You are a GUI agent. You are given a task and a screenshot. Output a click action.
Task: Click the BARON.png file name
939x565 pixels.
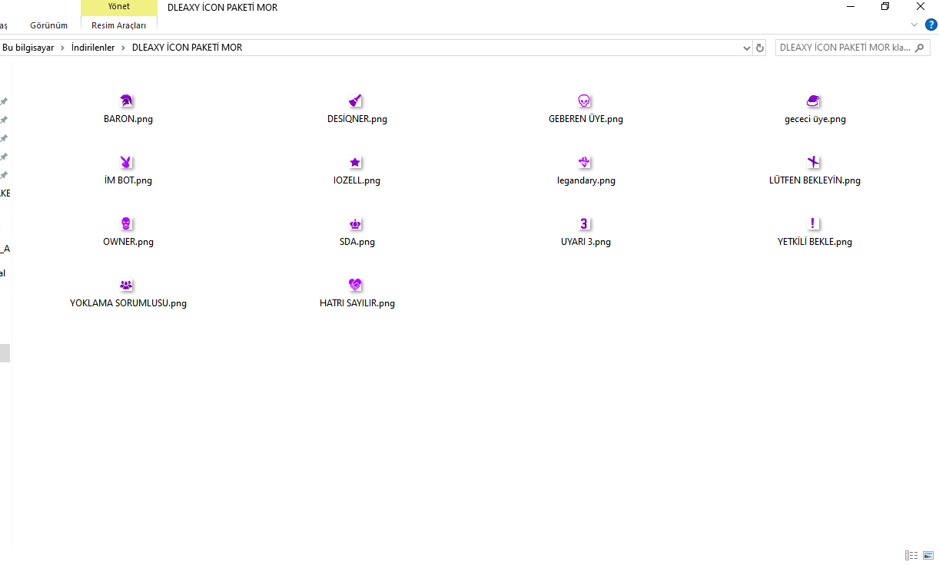click(x=128, y=119)
